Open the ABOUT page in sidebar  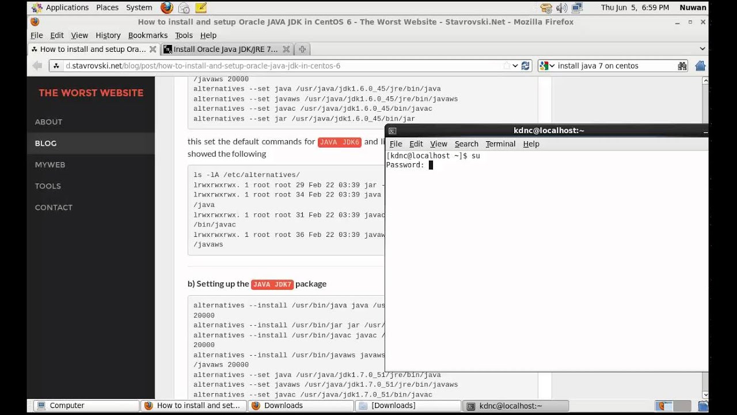pyautogui.click(x=48, y=122)
